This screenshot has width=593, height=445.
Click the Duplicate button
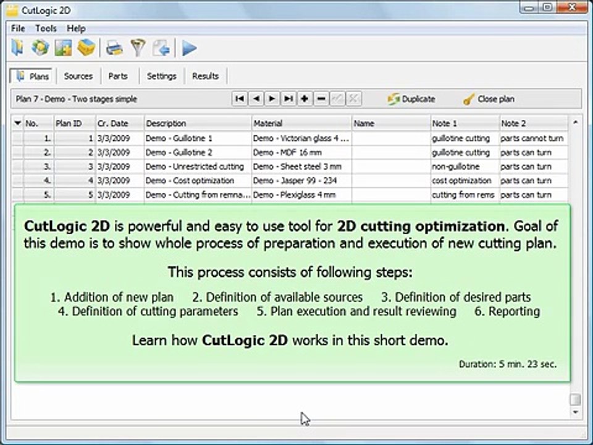point(411,99)
